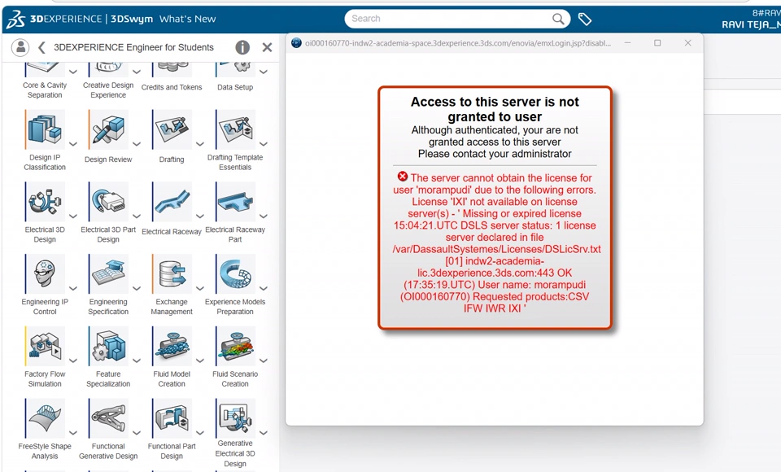This screenshot has width=781, height=472.
Task: Launch FreeStyle Shape Analysis app
Action: [45, 418]
